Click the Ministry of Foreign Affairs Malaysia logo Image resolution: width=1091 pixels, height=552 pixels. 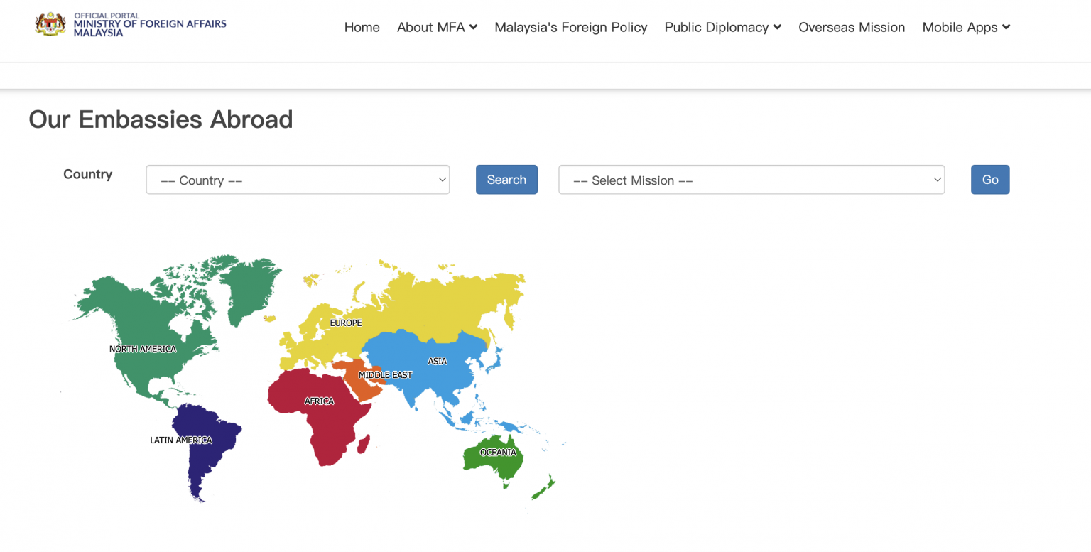[x=131, y=26]
